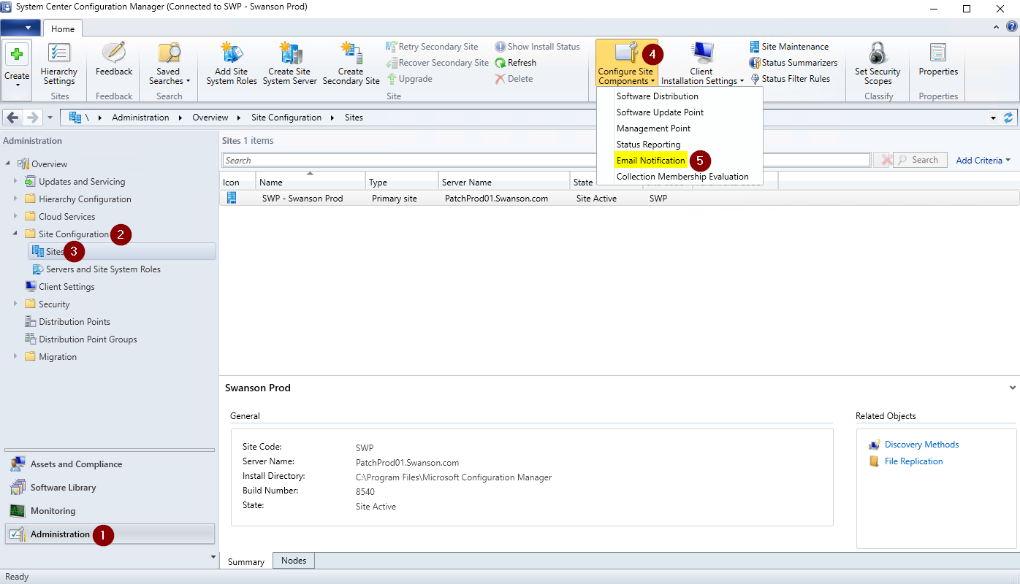Click Create Site System Server icon
1020x584 pixels.
click(x=290, y=55)
